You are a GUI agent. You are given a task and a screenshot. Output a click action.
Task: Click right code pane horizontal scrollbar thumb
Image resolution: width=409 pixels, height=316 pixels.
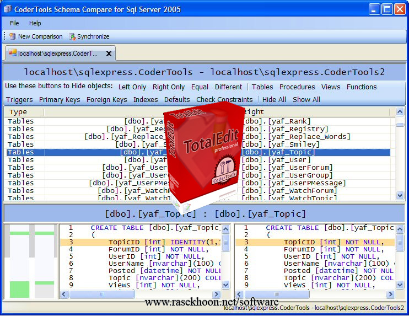277,294
